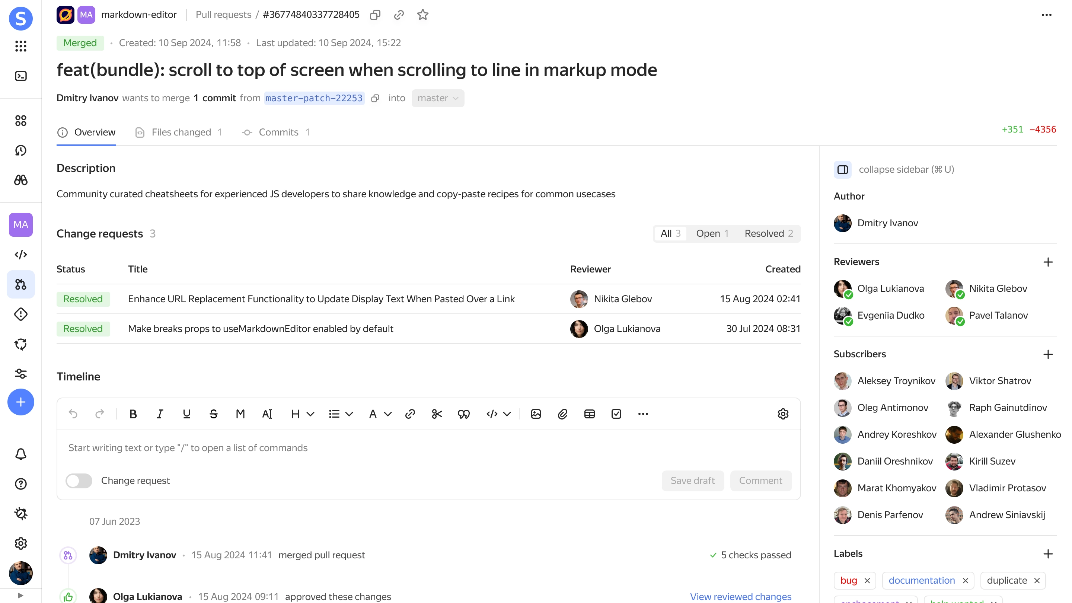Select the underline formatting icon
Image resolution: width=1072 pixels, height=603 pixels.
click(186, 414)
